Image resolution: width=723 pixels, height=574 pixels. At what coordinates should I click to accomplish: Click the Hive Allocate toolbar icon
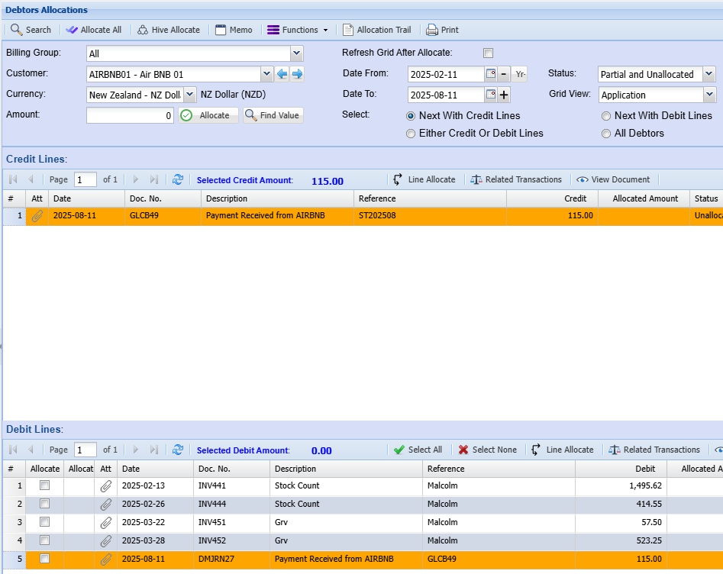[143, 30]
